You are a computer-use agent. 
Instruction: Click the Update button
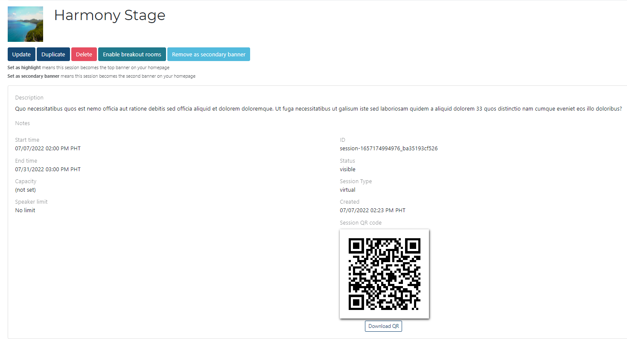pyautogui.click(x=21, y=54)
